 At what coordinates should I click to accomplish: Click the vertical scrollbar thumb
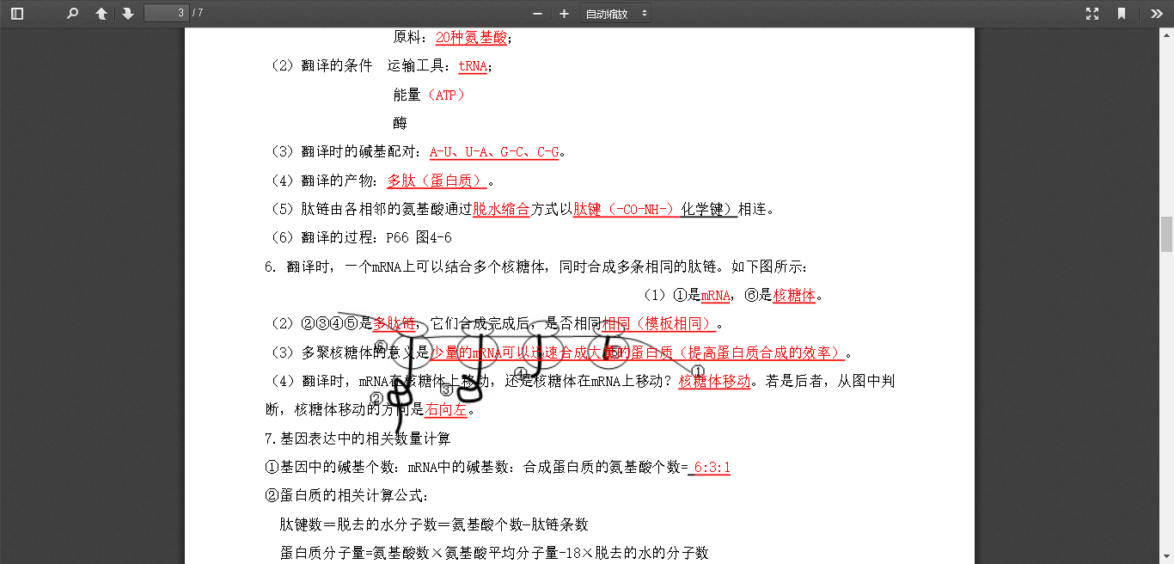point(1166,234)
